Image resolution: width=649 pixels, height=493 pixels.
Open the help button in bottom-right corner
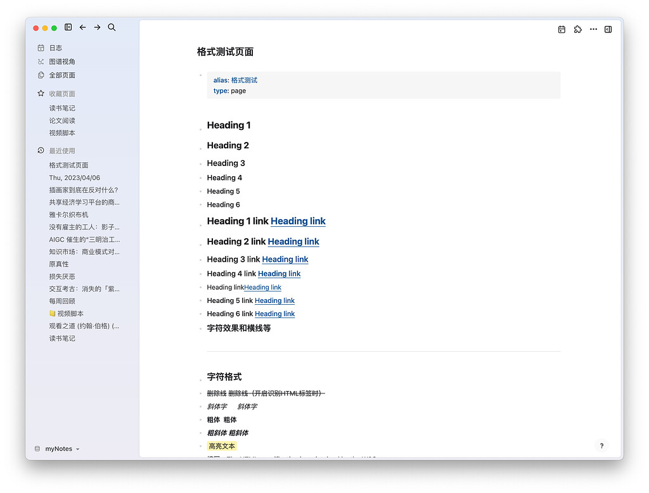[x=601, y=445]
